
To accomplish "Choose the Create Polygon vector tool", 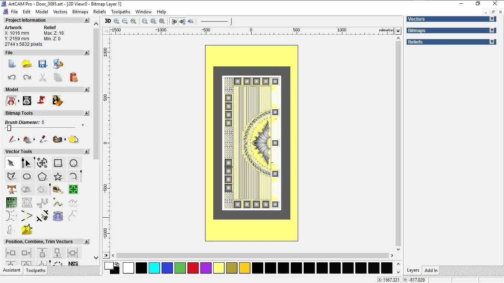I will [x=42, y=176].
